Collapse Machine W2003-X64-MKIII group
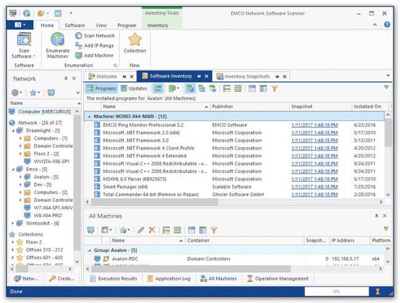 89,116
